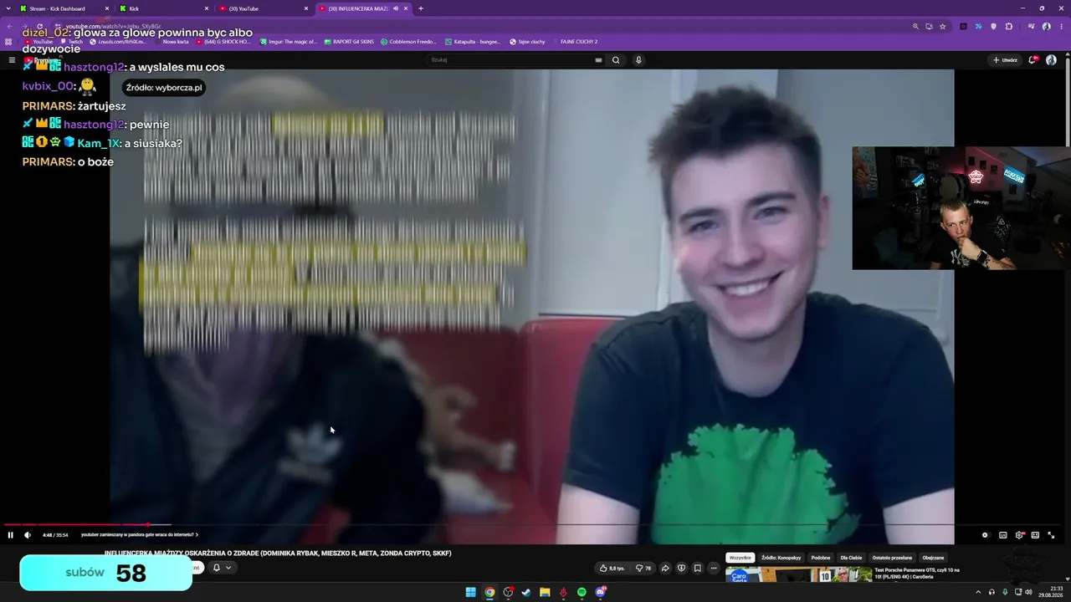
Task: Open the Test Porsche Panamera GTS video title
Action: (x=917, y=574)
